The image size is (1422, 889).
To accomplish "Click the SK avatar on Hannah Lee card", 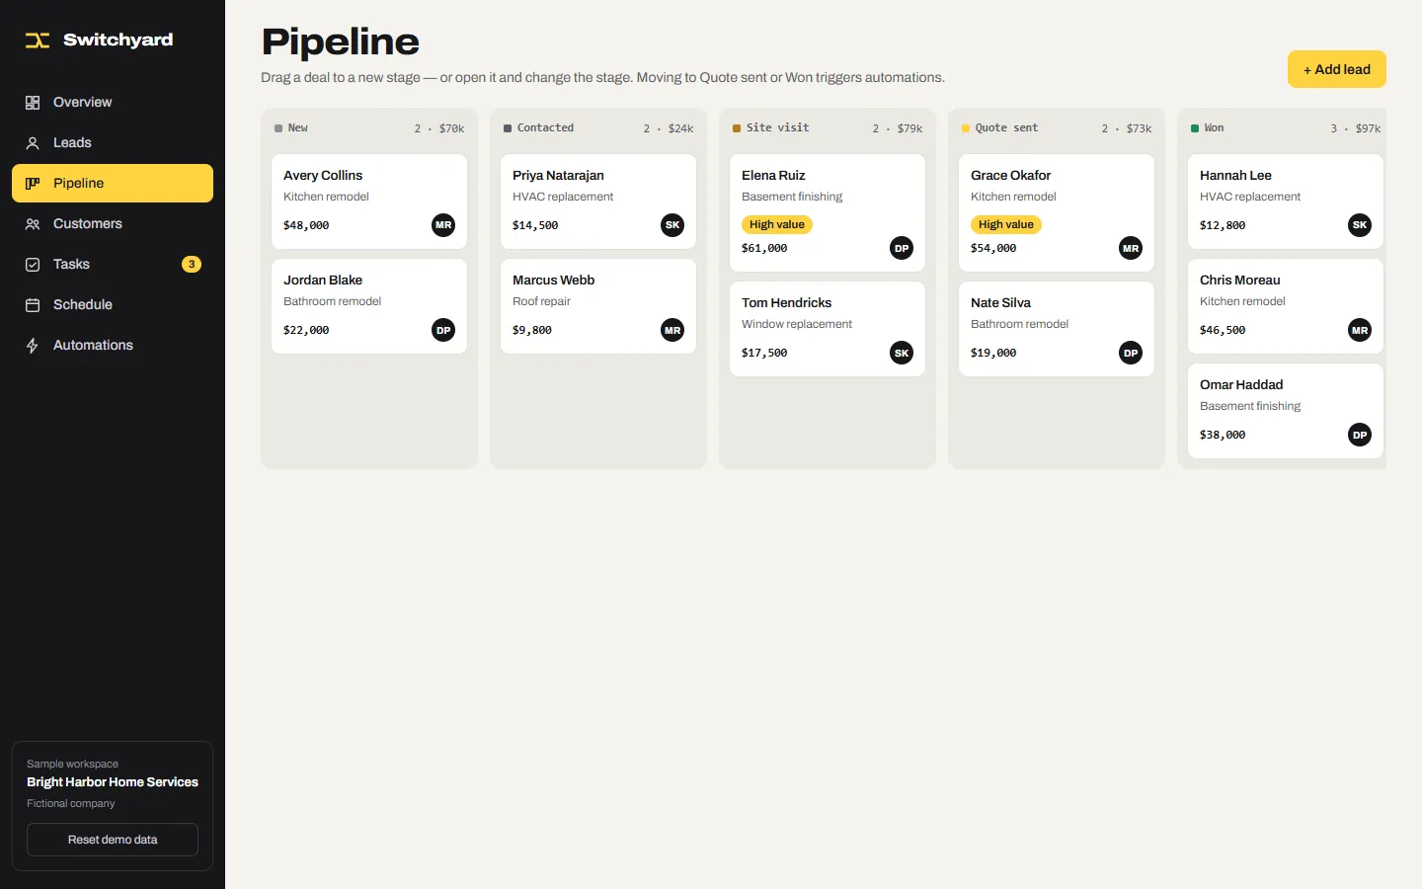I will coord(1360,225).
